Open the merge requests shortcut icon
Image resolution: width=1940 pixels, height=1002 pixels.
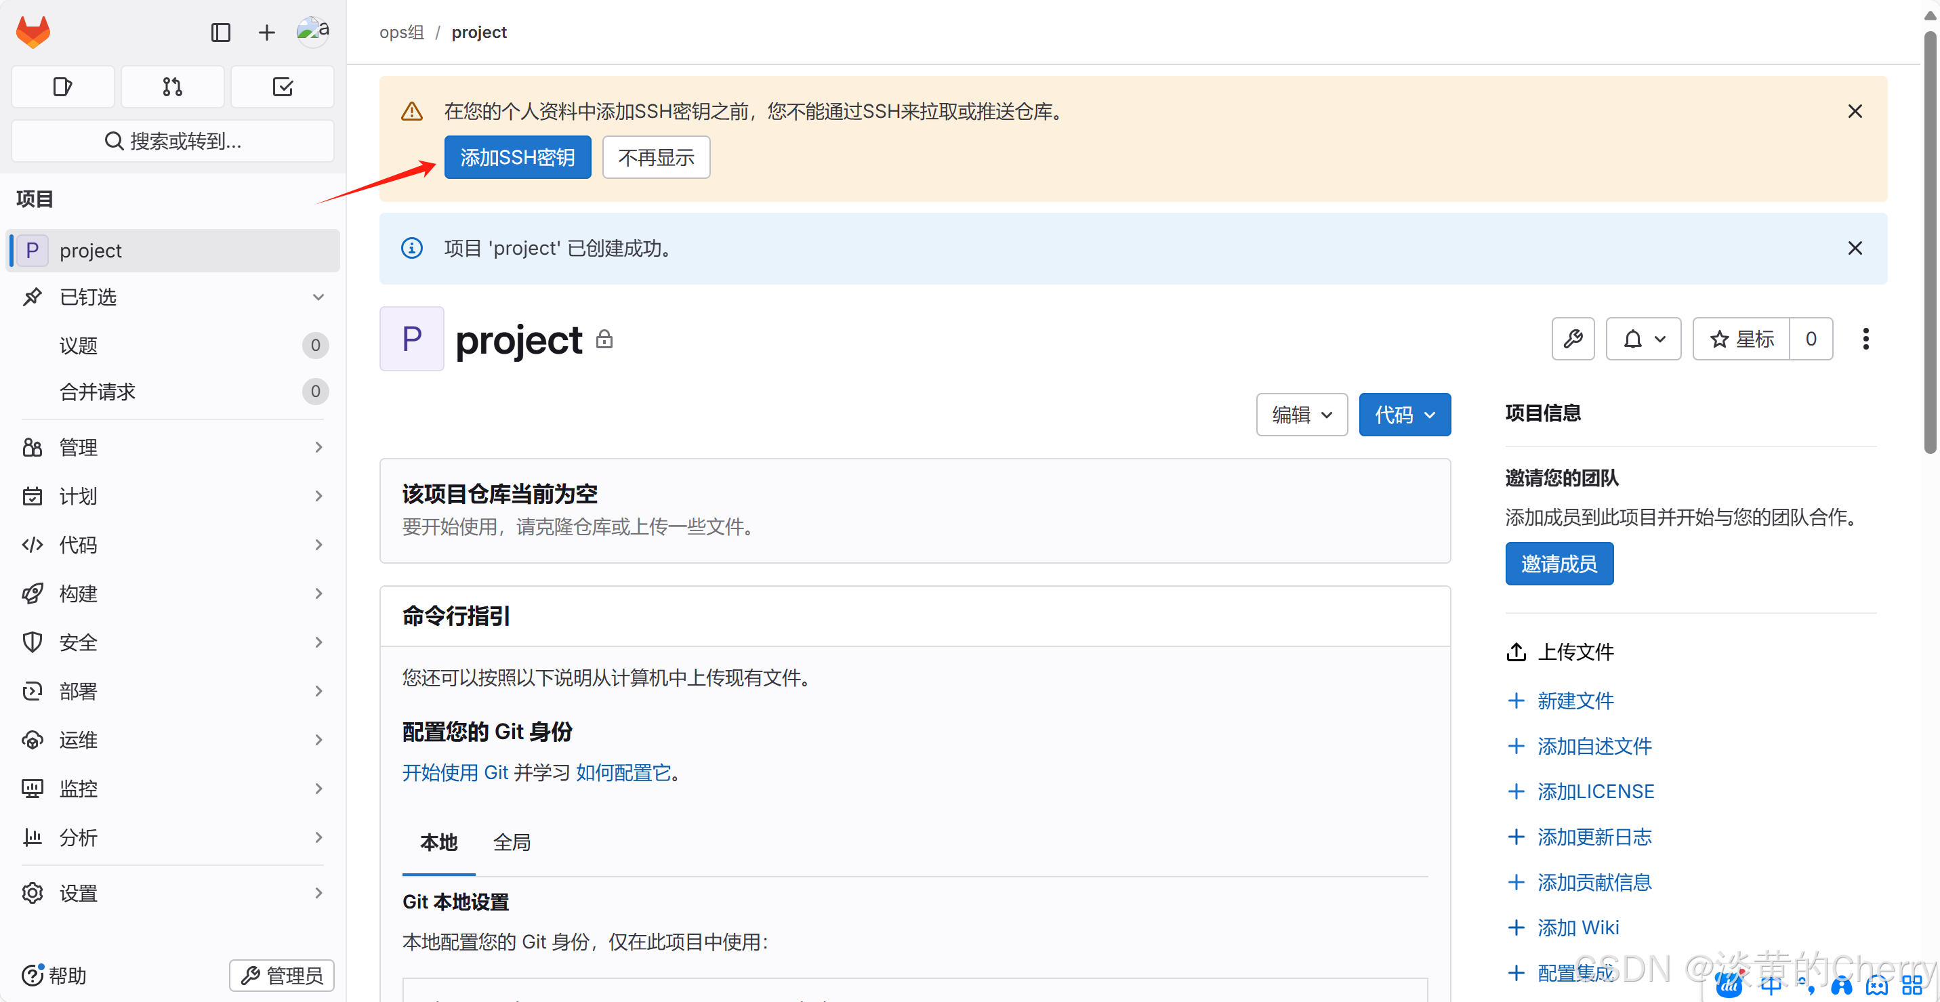(173, 87)
